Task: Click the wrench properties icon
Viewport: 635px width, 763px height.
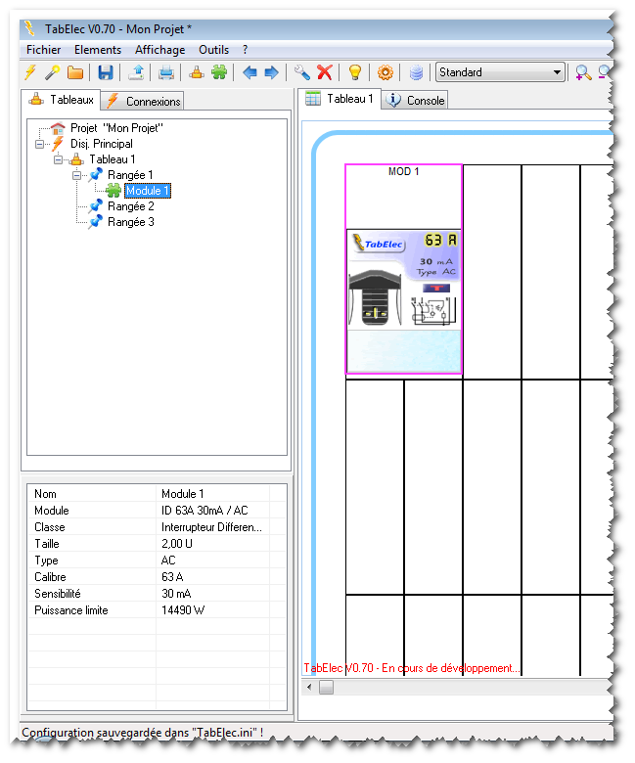Action: (302, 72)
